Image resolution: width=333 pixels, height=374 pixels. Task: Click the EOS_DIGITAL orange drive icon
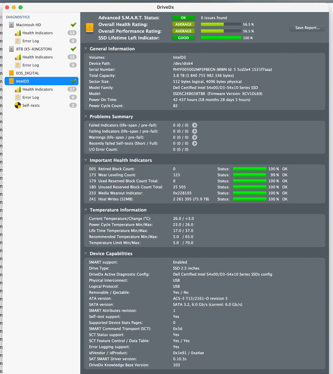[x=11, y=73]
